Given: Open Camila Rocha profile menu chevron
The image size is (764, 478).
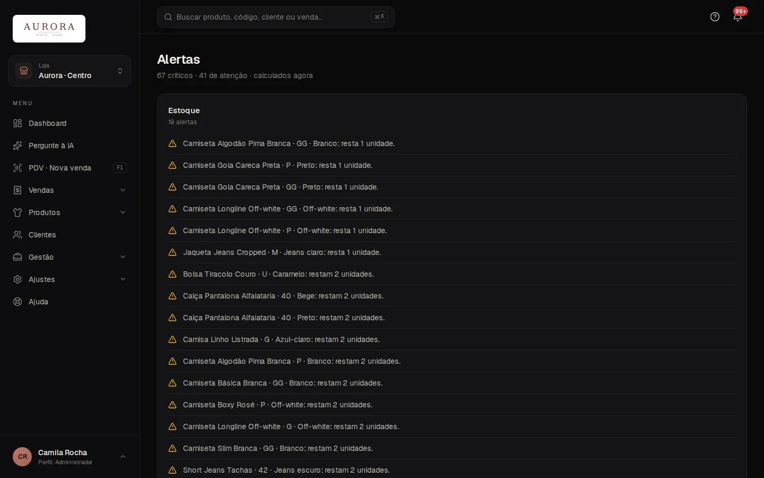Looking at the screenshot, I should tap(123, 457).
